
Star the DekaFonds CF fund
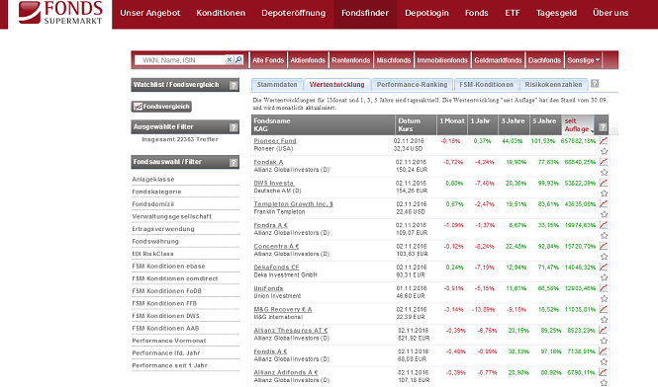click(604, 277)
